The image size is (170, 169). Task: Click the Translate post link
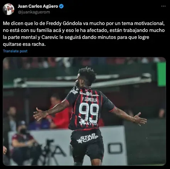pyautogui.click(x=15, y=51)
